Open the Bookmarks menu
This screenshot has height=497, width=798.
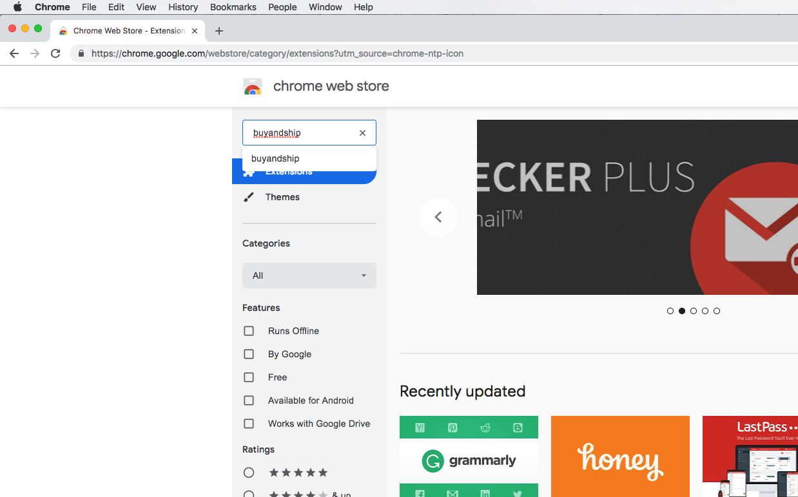[233, 7]
